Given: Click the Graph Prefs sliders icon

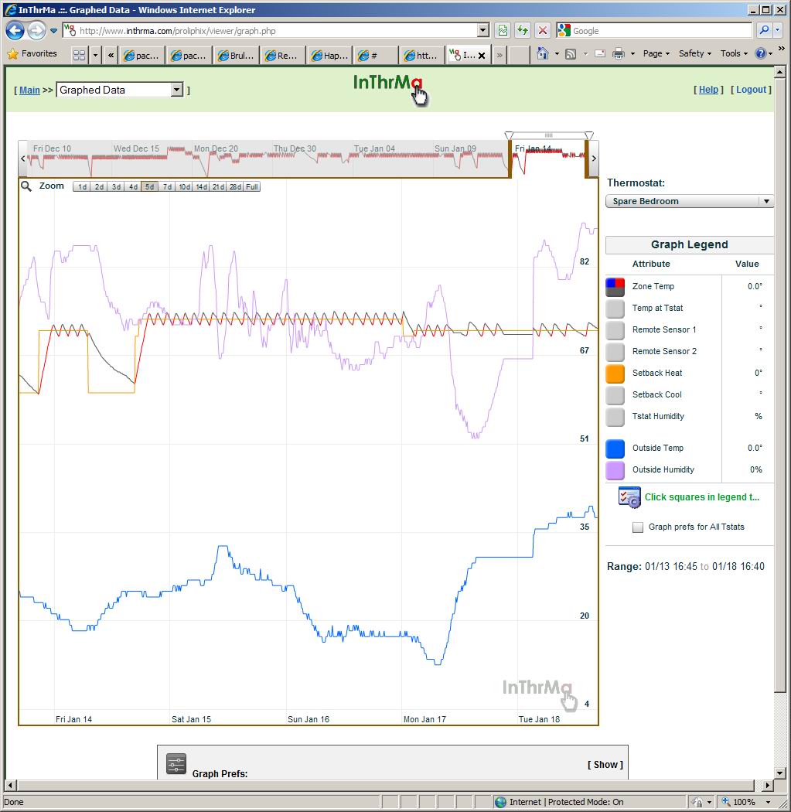Looking at the screenshot, I should coord(176,764).
